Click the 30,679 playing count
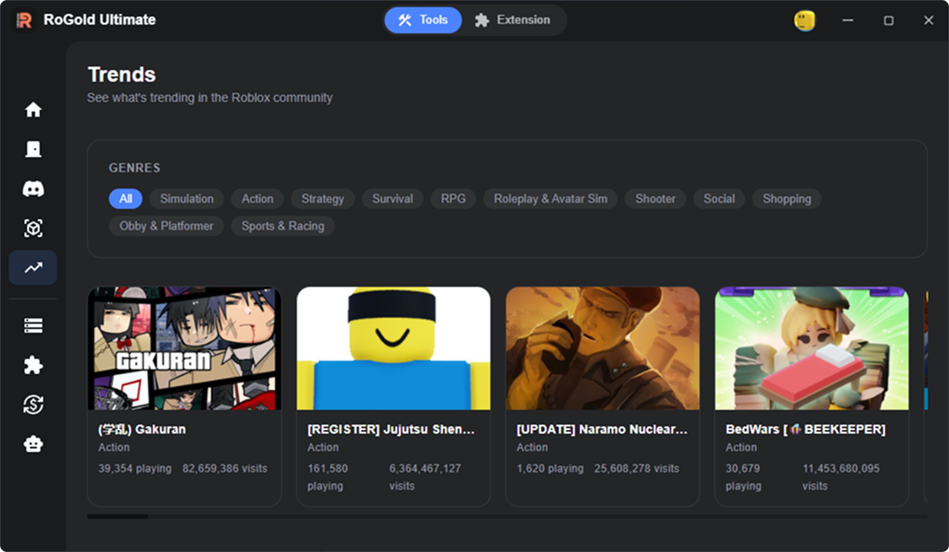Viewport: 949px width, 552px height. (743, 477)
